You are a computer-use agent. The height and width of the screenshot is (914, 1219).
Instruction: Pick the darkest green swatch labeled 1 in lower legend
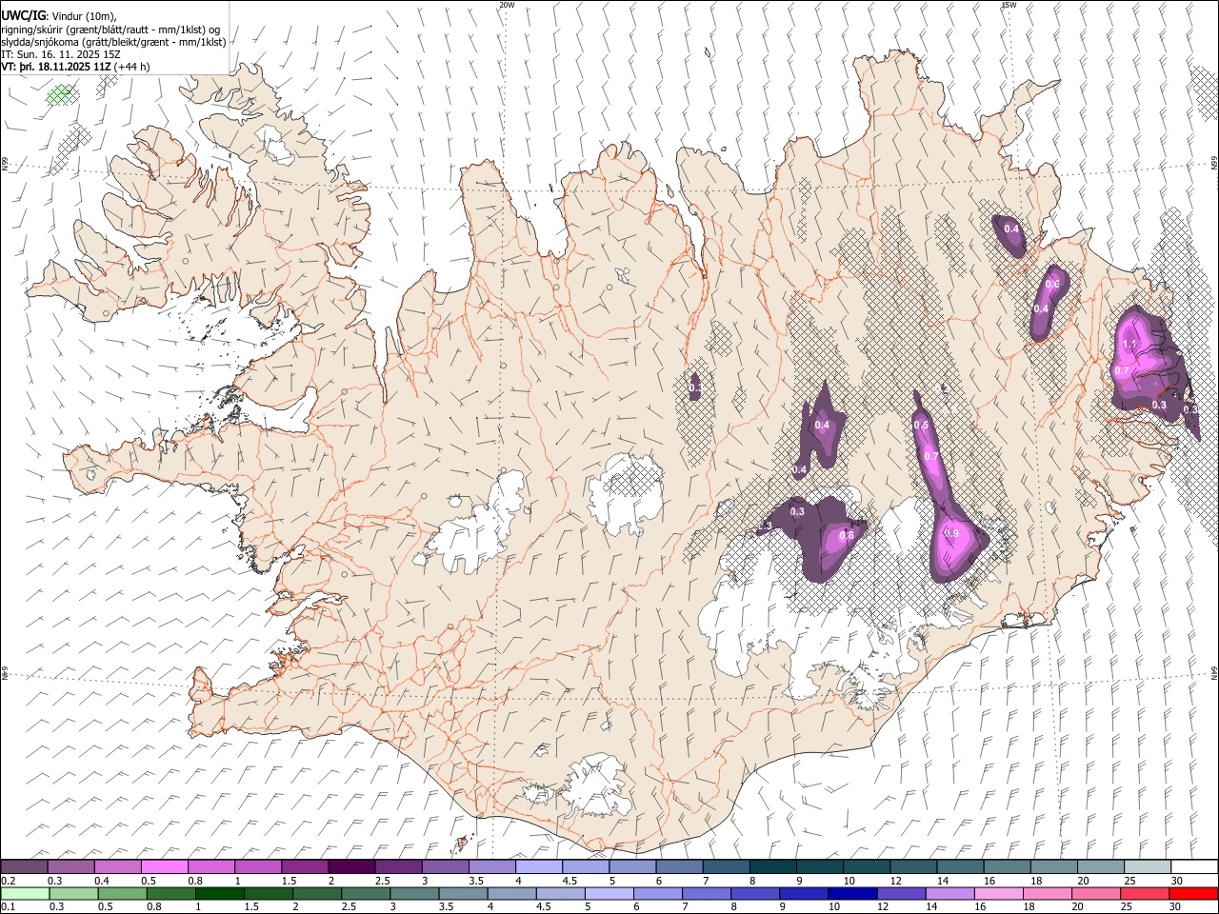click(220, 894)
